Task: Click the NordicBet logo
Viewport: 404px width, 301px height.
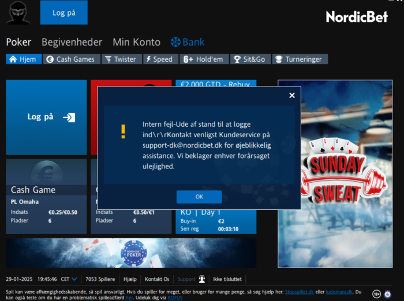Action: [357, 17]
